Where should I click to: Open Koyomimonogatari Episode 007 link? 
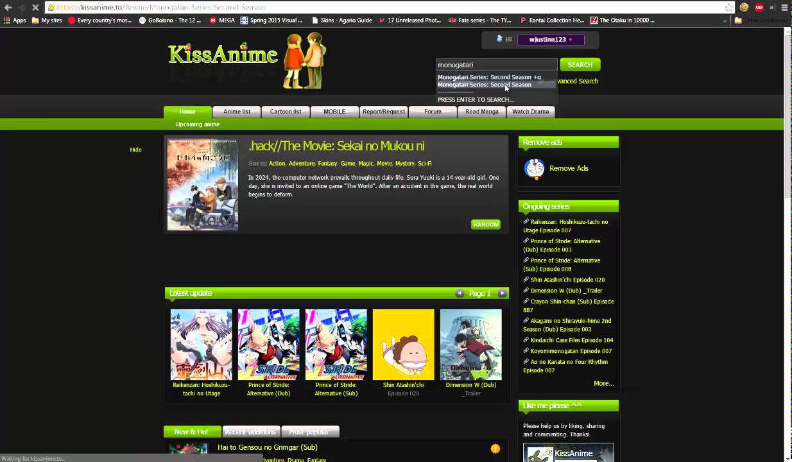(x=571, y=351)
